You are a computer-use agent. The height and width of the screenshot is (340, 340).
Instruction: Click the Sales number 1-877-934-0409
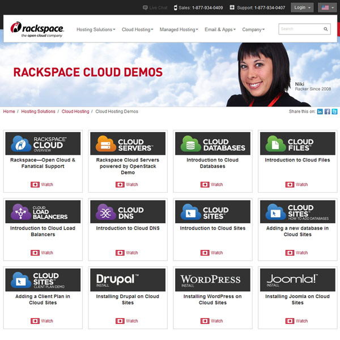(x=207, y=7)
